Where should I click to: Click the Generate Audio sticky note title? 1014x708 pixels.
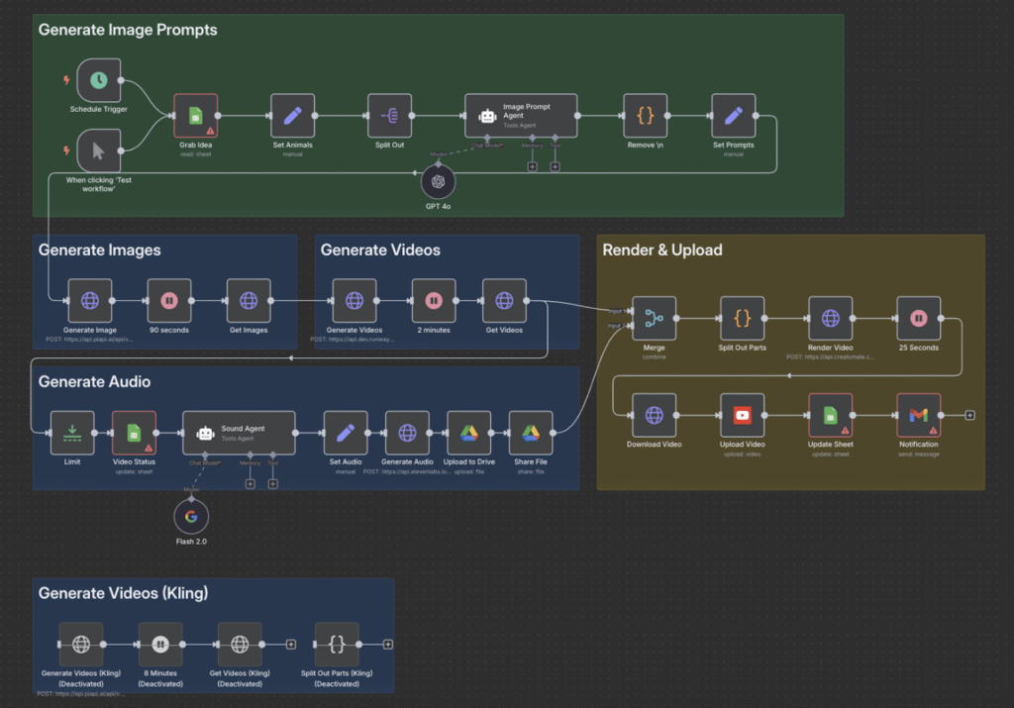(x=94, y=381)
